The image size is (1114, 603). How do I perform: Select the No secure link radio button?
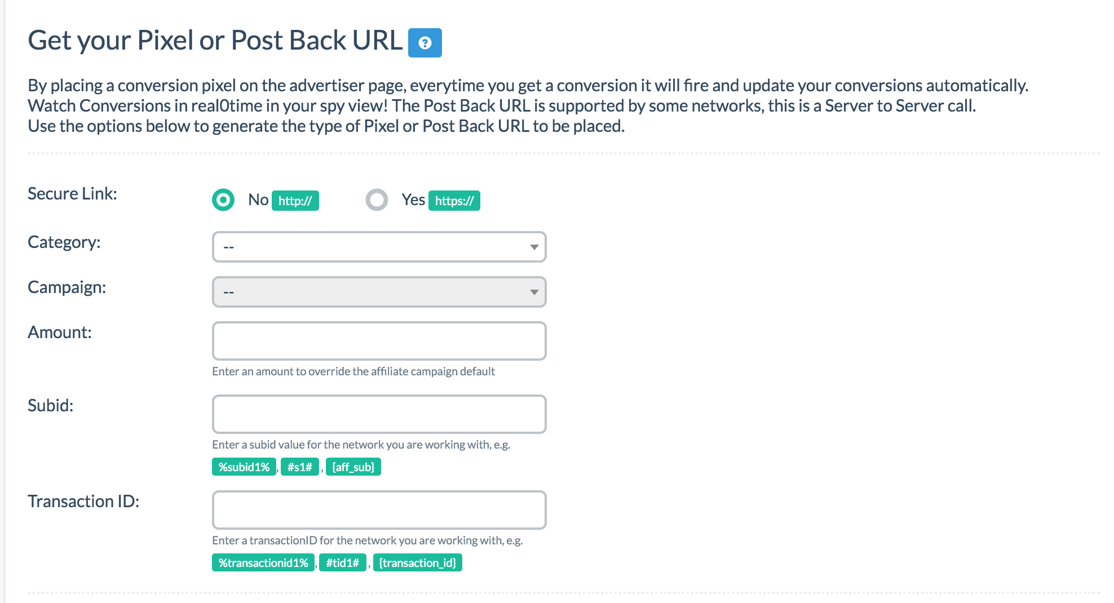point(223,199)
